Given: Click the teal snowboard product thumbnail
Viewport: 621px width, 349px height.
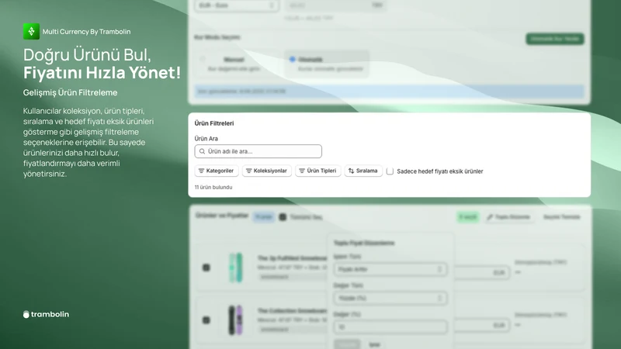Looking at the screenshot, I should (x=236, y=268).
